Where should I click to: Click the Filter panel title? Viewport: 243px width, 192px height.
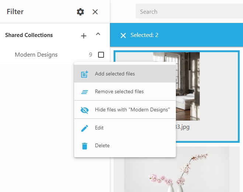(x=15, y=12)
